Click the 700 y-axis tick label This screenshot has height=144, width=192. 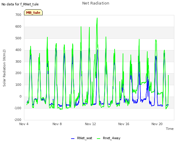[18, 15]
